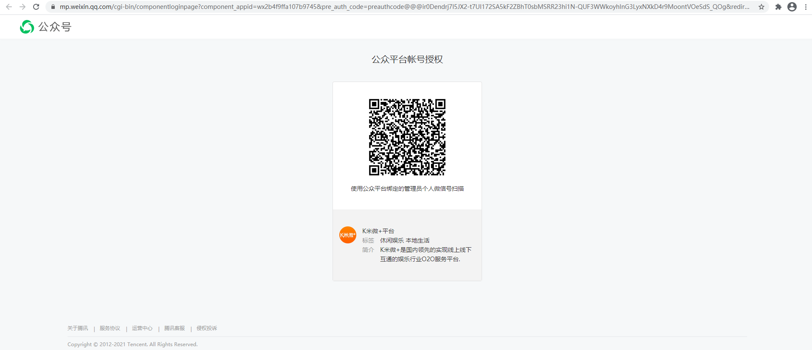Click the padlock site info icon
812x350 pixels.
click(x=53, y=7)
